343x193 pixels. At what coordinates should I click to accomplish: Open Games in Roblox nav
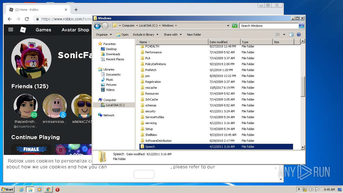43,30
